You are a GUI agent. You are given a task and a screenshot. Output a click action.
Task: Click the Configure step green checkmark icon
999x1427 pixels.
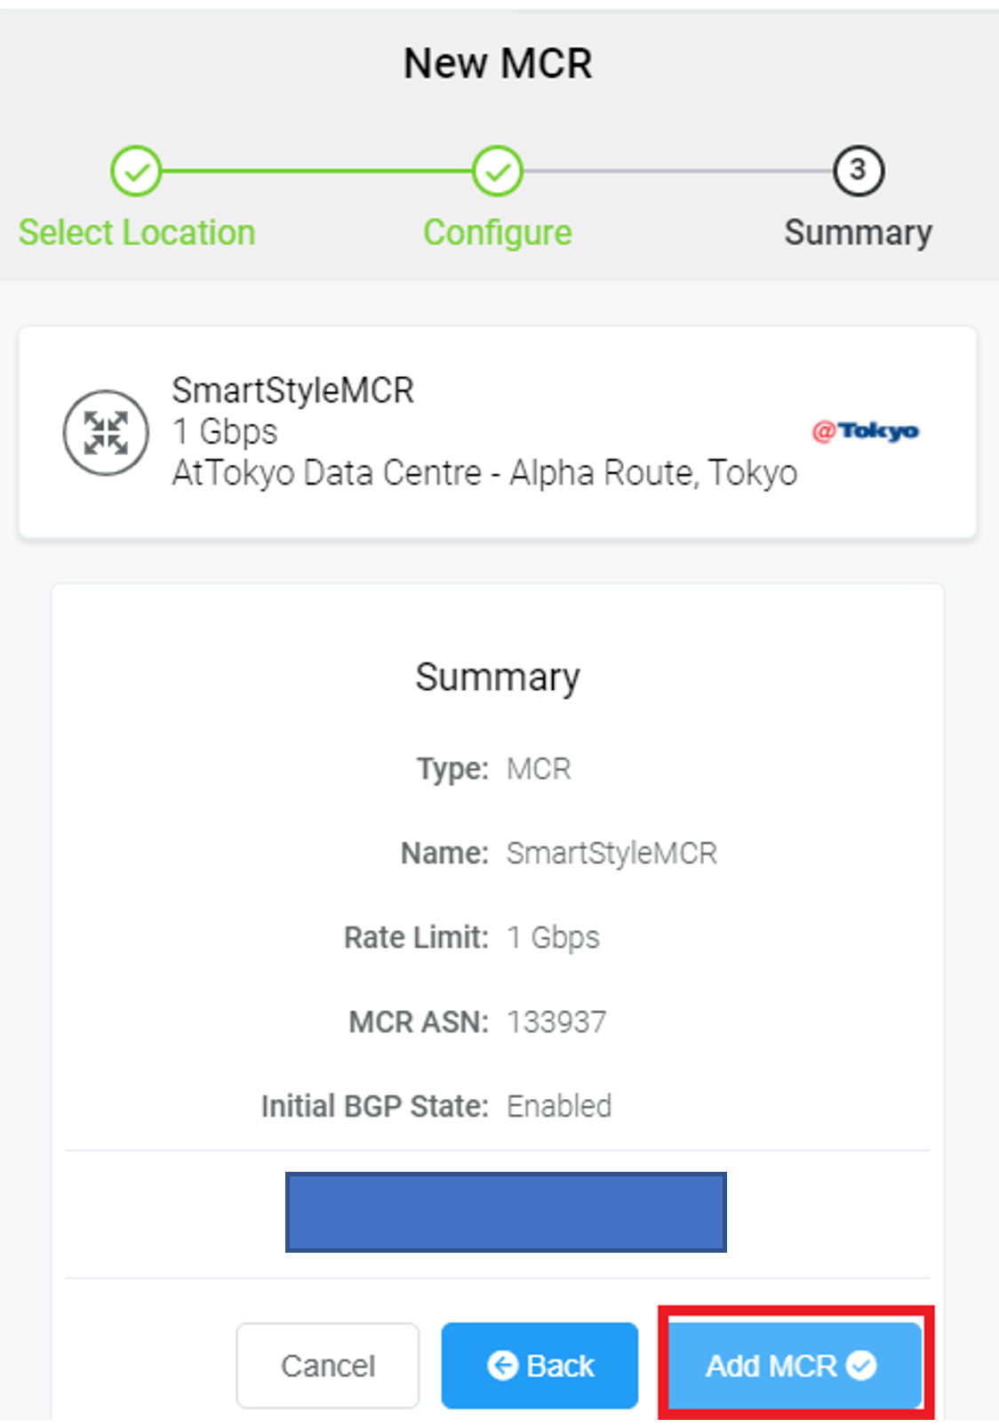point(498,172)
